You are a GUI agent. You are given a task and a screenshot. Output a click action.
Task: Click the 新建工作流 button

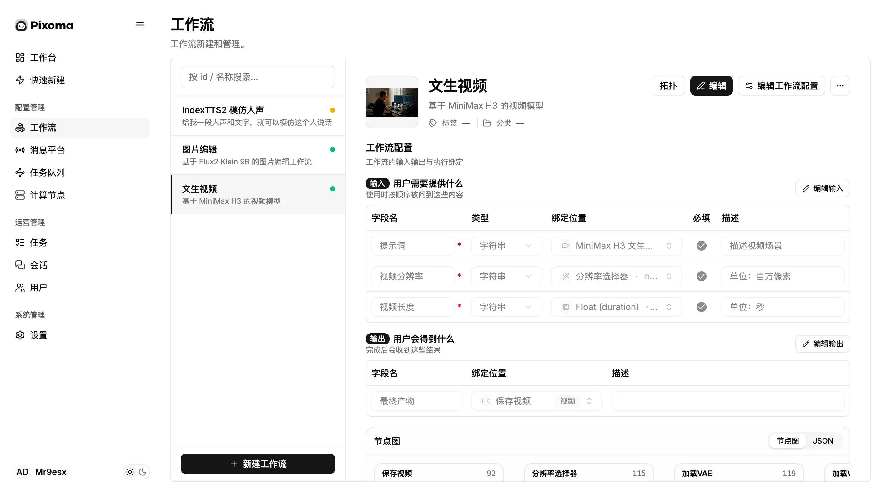click(258, 464)
